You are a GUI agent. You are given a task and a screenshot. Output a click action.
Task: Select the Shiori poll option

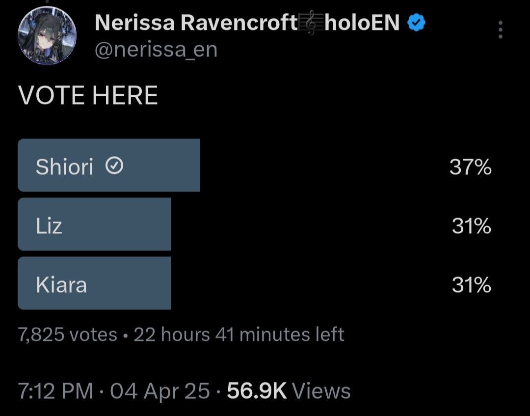tap(109, 165)
